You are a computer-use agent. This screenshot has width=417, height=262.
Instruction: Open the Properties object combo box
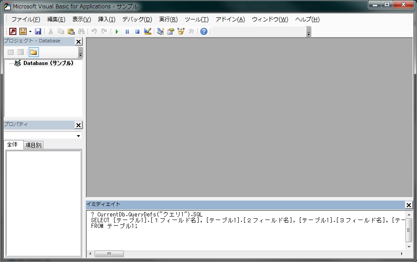(78, 136)
